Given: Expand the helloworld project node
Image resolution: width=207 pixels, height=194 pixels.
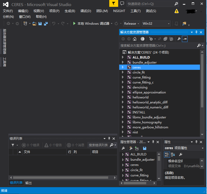Looking at the screenshot, I should click(x=123, y=97).
